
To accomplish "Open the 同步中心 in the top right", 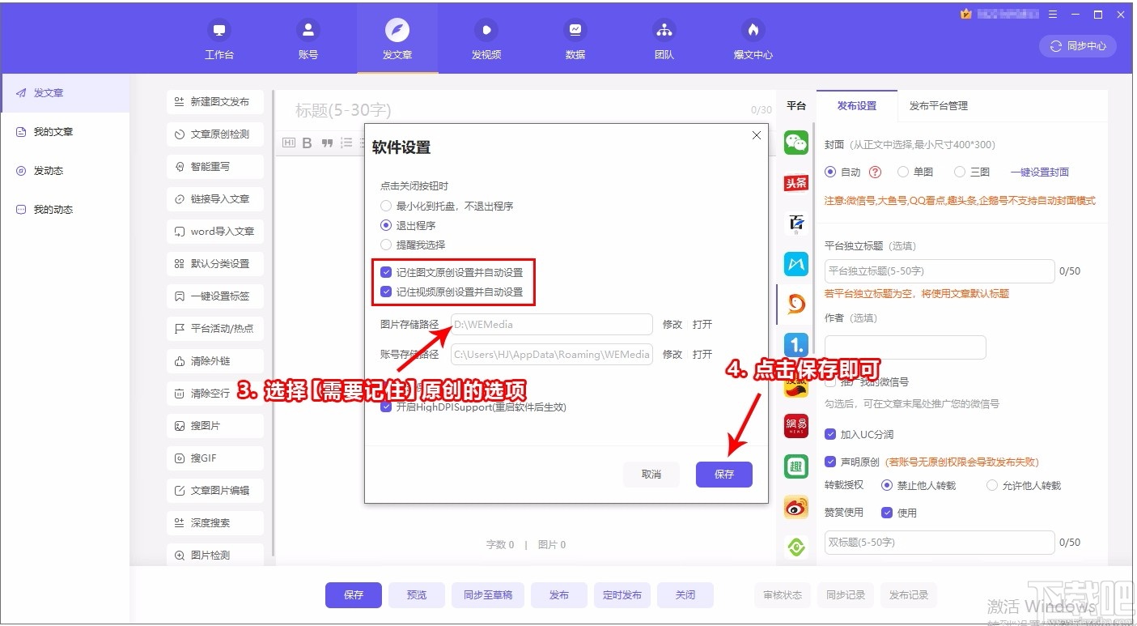I will (1077, 46).
